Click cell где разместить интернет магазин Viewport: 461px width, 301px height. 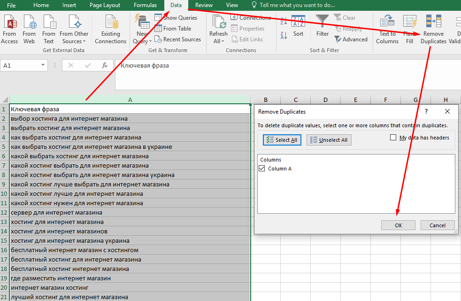point(130,278)
